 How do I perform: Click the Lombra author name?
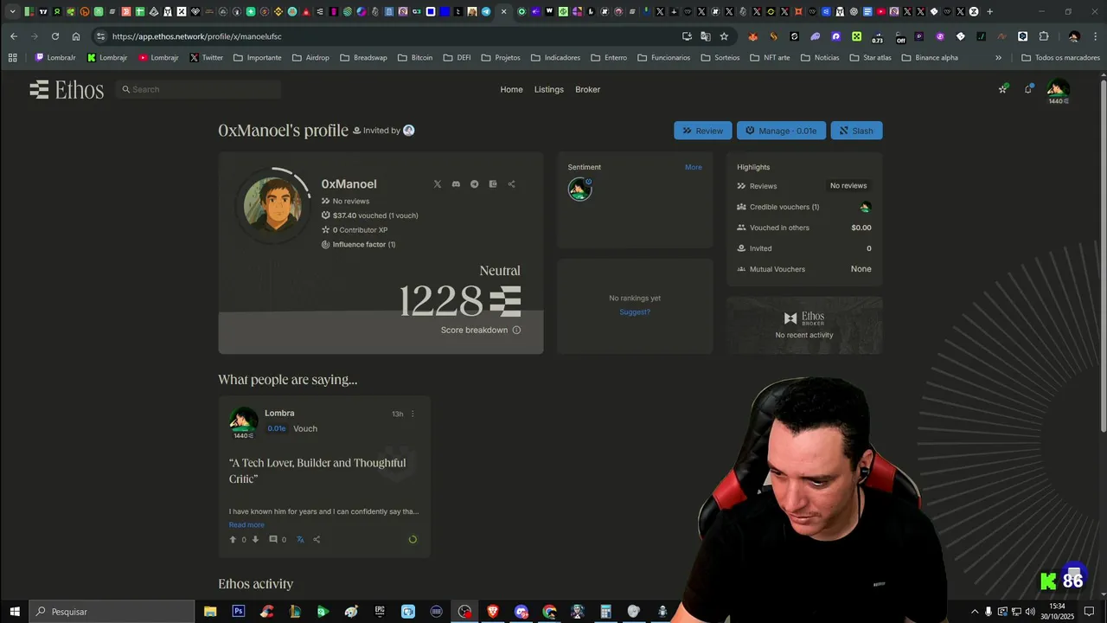click(x=279, y=413)
